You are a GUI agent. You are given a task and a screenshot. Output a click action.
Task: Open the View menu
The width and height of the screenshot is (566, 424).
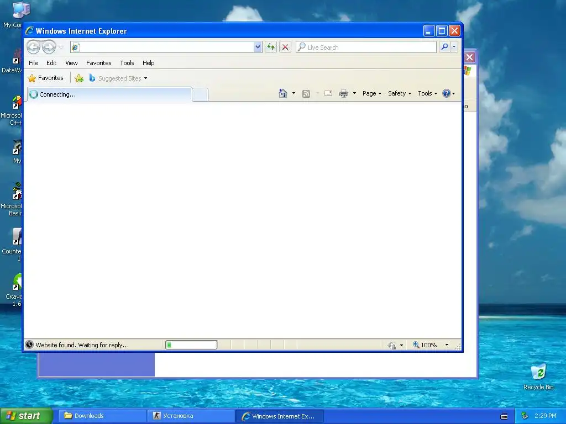coord(71,63)
